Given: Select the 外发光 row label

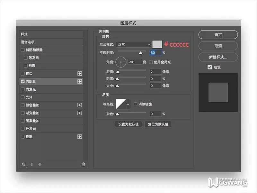Looking at the screenshot, I should [31, 129].
